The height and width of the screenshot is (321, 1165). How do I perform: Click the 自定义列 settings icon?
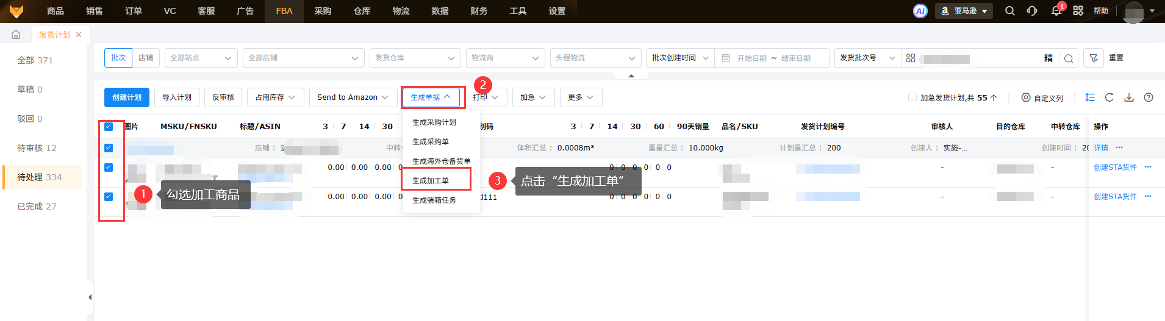pos(1026,97)
